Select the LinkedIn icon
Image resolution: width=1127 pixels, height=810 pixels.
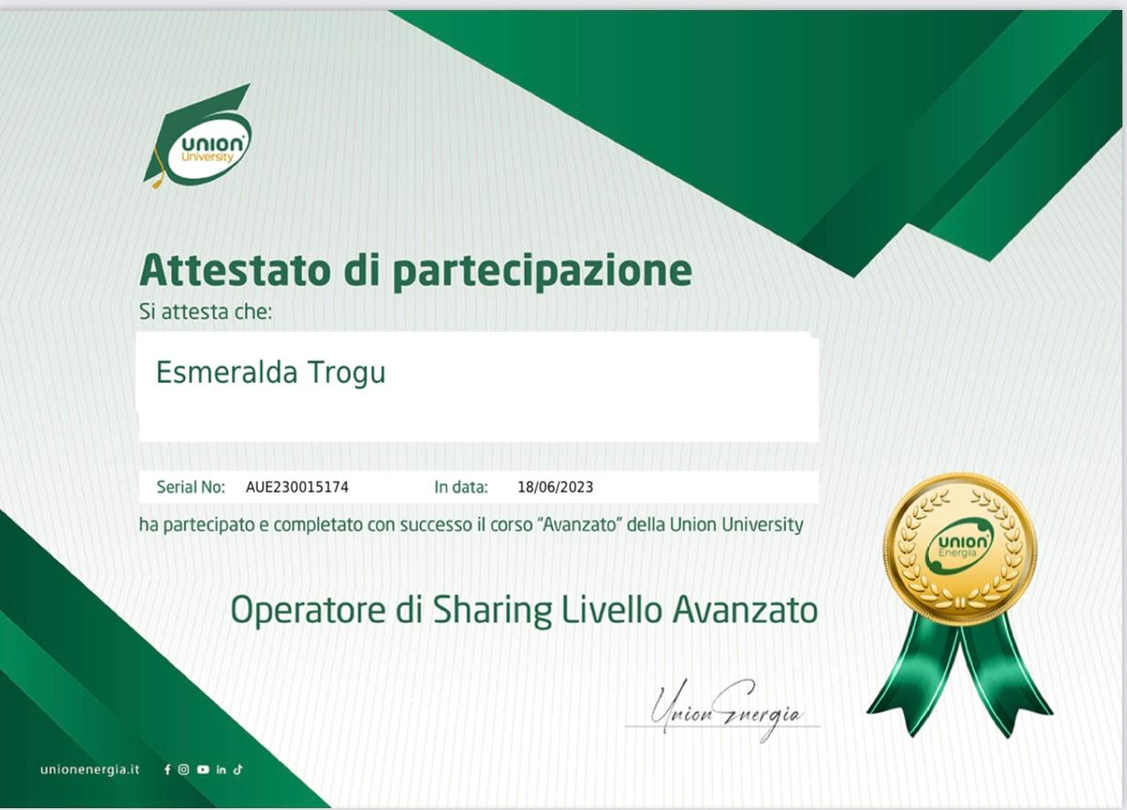(x=221, y=769)
